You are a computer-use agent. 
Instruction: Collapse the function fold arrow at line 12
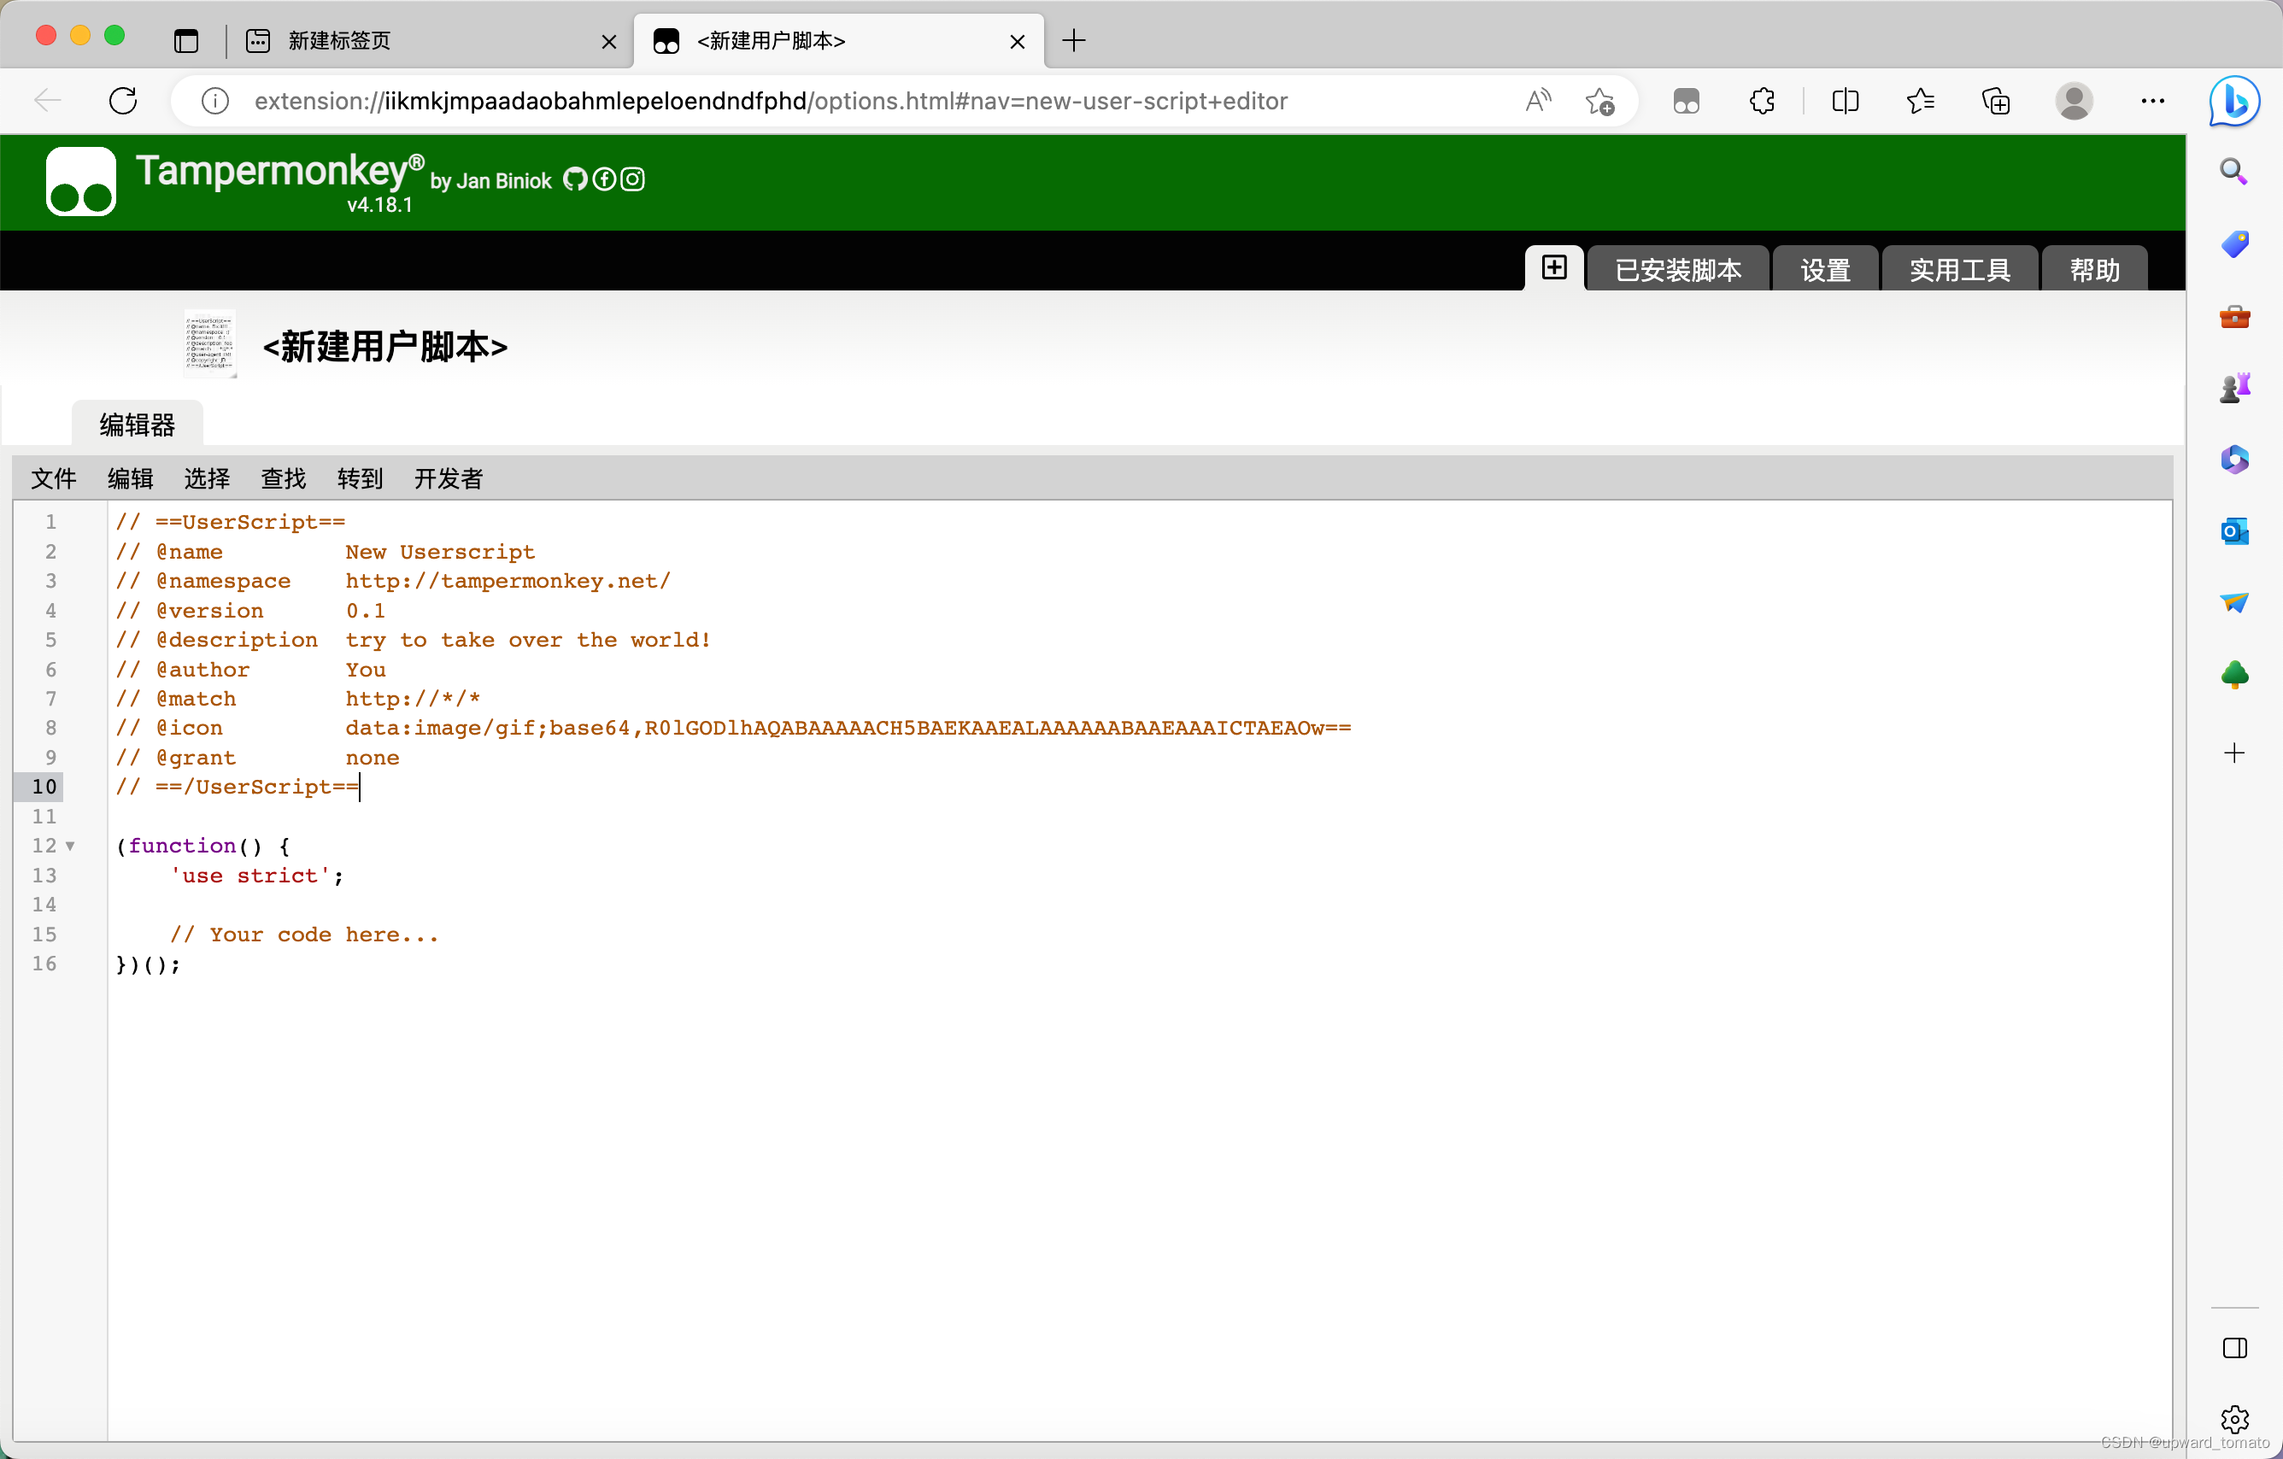point(70,847)
